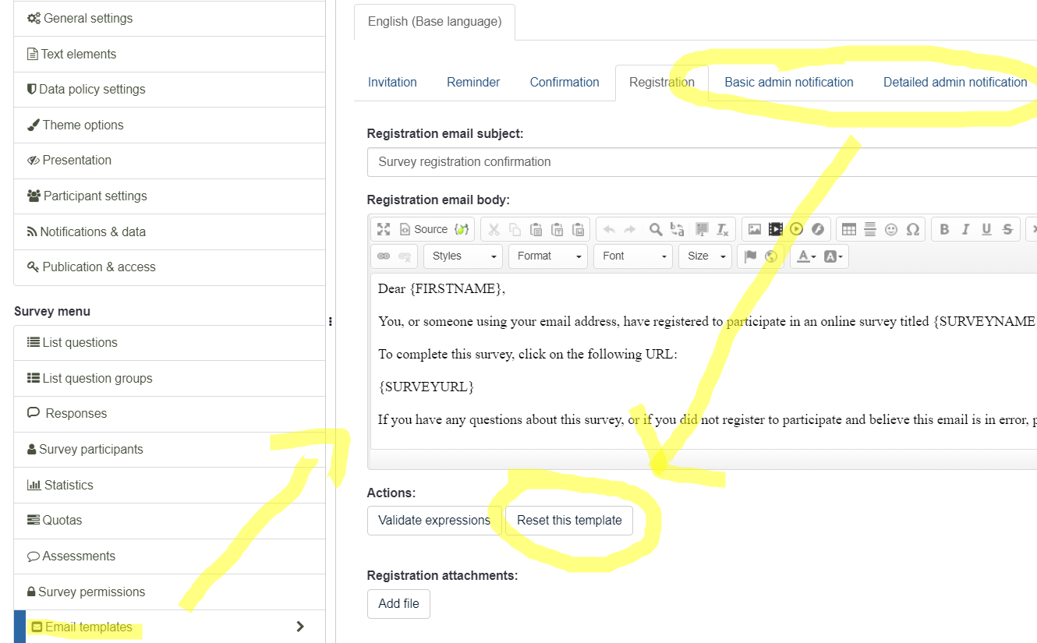Redo the last edit
1037x643 pixels.
click(x=630, y=229)
